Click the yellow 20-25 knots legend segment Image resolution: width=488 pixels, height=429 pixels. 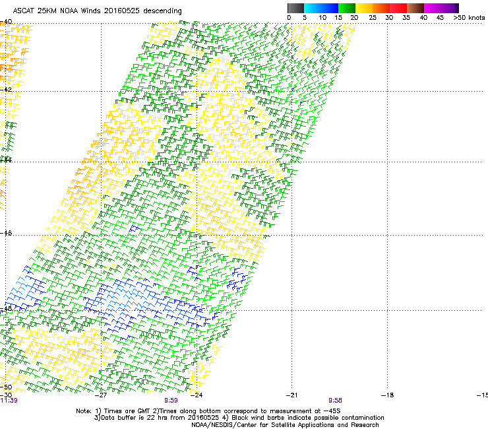[364, 8]
